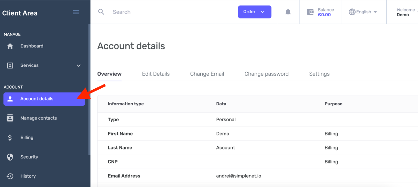Click the hamburger menu icon in sidebar header

tap(76, 12)
